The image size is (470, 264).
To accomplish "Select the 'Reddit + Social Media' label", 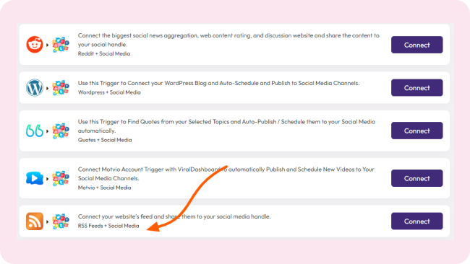I will pyautogui.click(x=104, y=54).
